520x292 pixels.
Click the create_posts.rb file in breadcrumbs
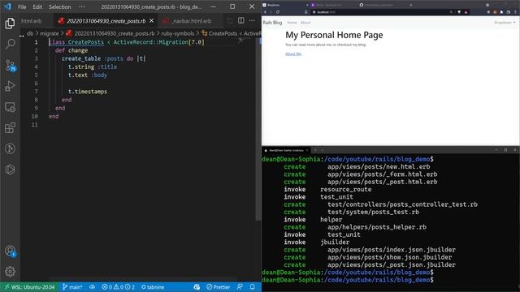[x=110, y=33]
